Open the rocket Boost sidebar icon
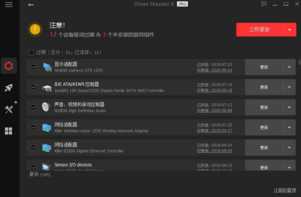This screenshot has width=301, height=197. click(x=9, y=88)
